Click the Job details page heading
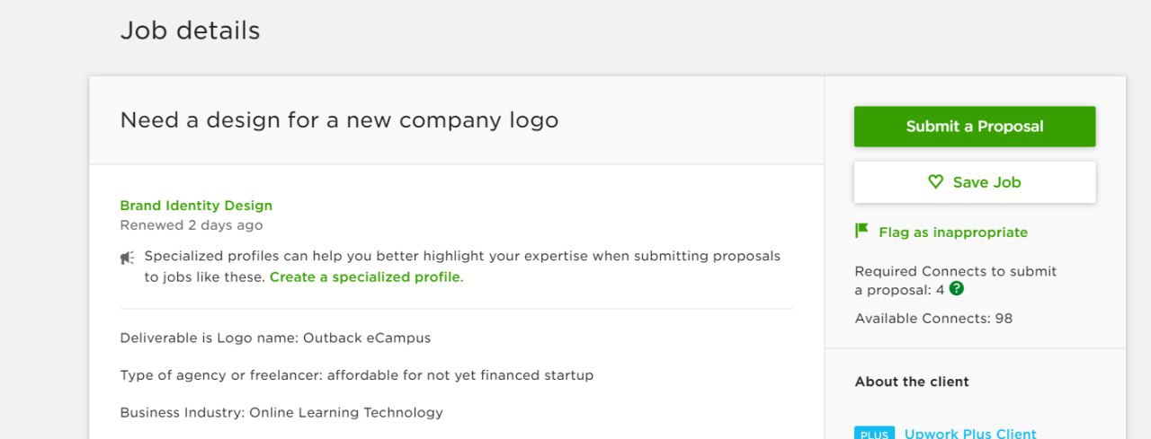This screenshot has width=1151, height=439. click(x=190, y=31)
